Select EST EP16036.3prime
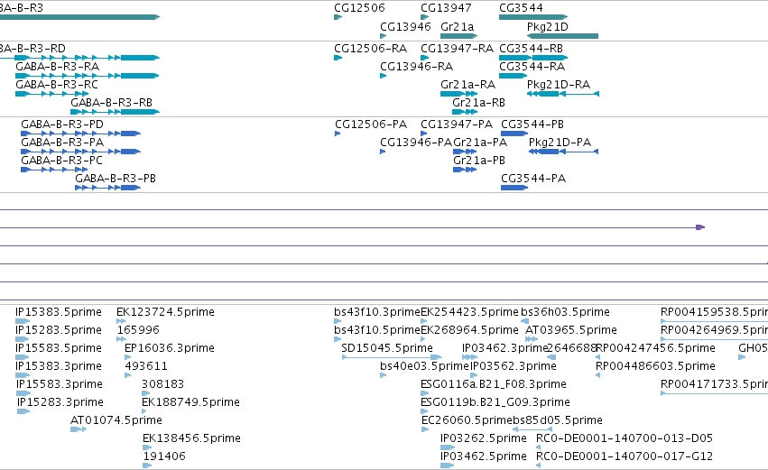 click(170, 348)
